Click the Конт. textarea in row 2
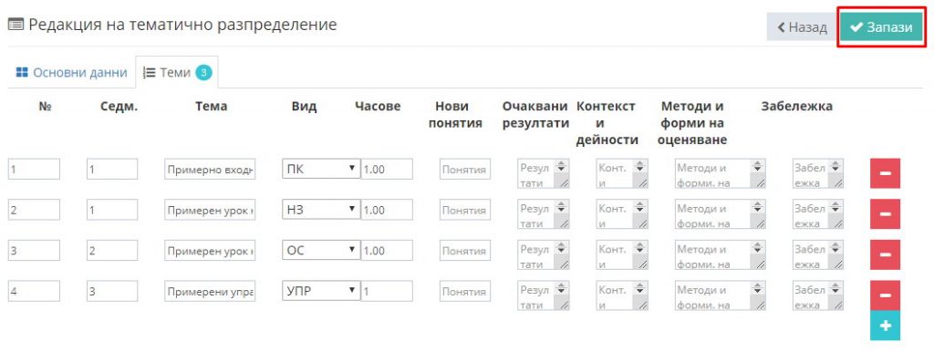 pos(622,214)
